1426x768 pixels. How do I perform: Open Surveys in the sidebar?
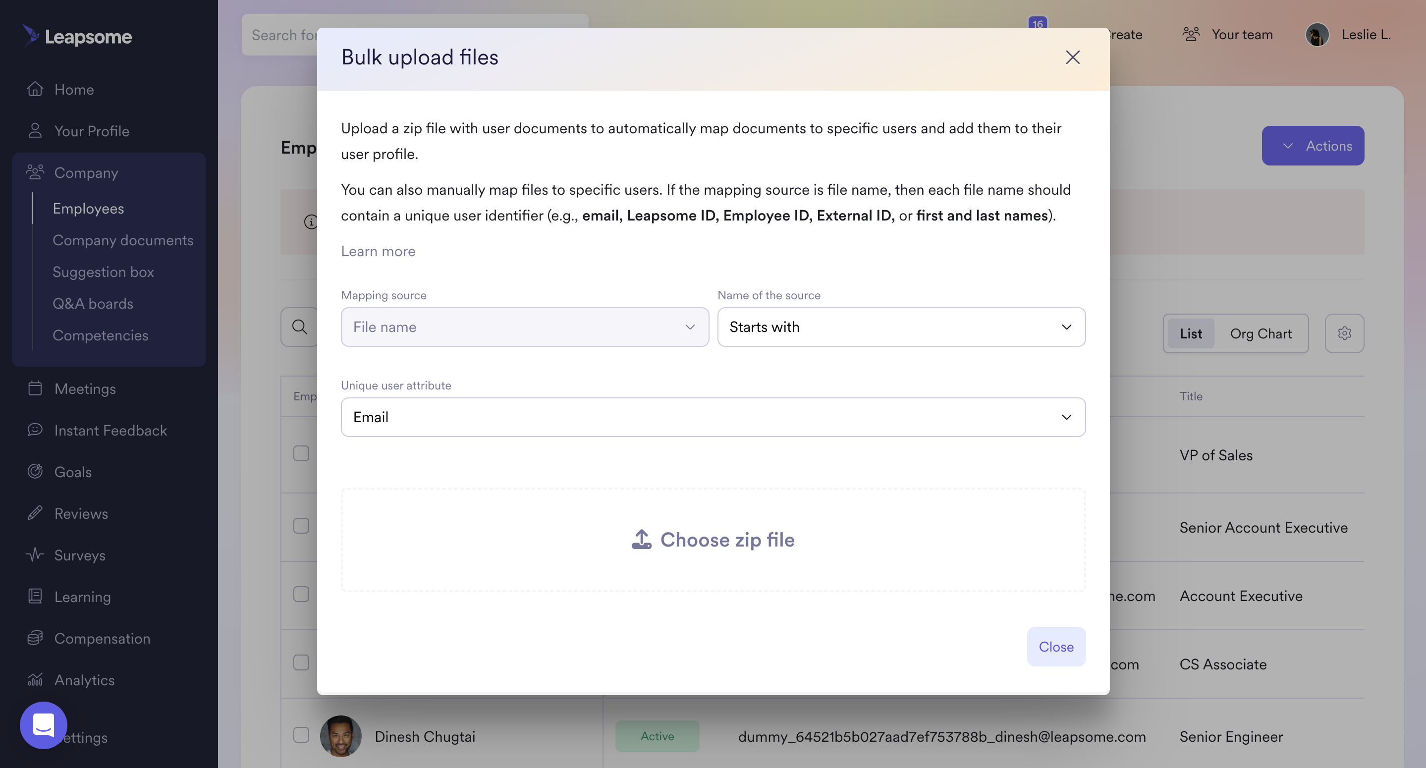(79, 555)
